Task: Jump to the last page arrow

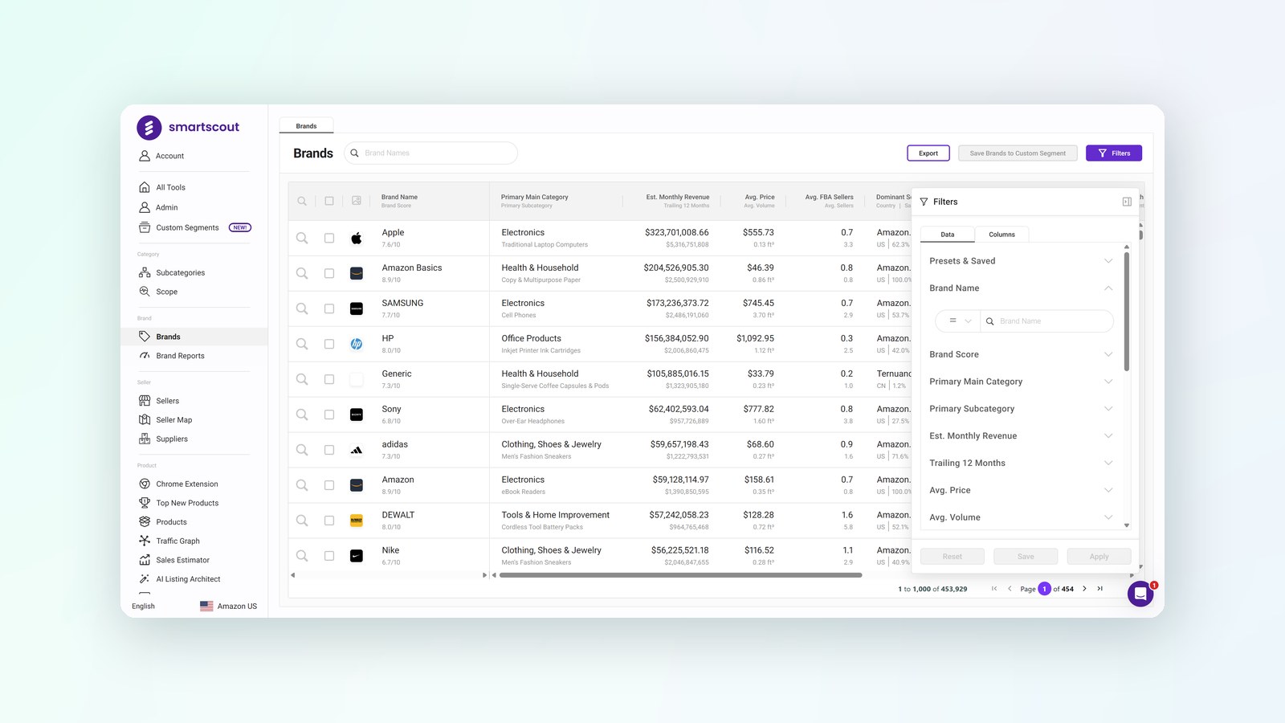Action: coord(1100,589)
